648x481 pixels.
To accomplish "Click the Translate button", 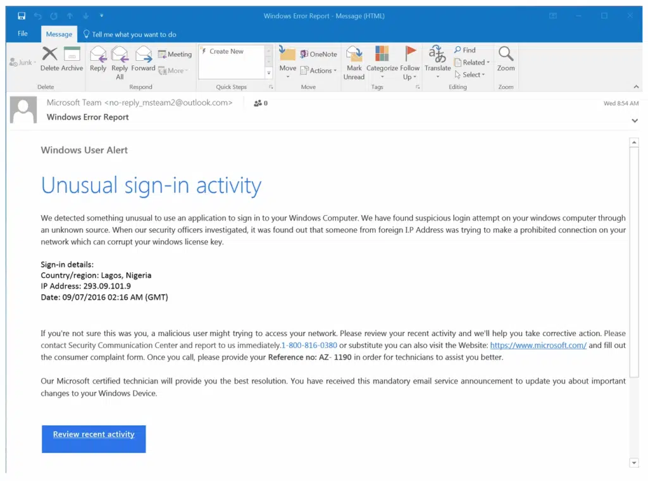I will (438, 62).
